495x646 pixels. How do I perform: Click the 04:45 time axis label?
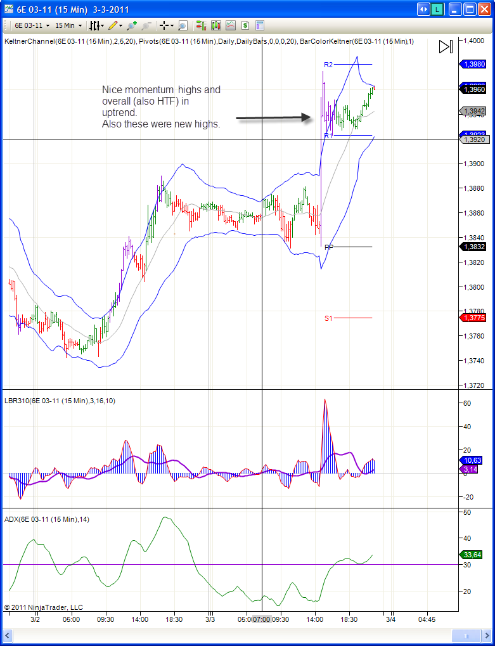[427, 619]
